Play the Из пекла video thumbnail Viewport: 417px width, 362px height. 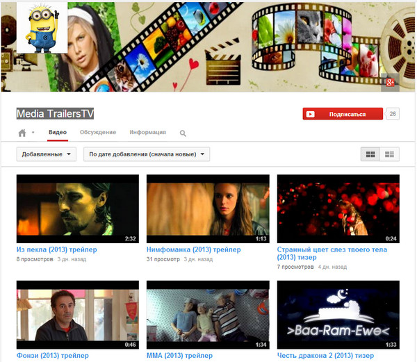point(78,208)
